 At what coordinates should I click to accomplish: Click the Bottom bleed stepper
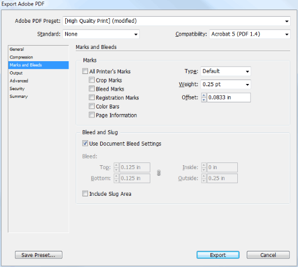[x=116, y=179]
